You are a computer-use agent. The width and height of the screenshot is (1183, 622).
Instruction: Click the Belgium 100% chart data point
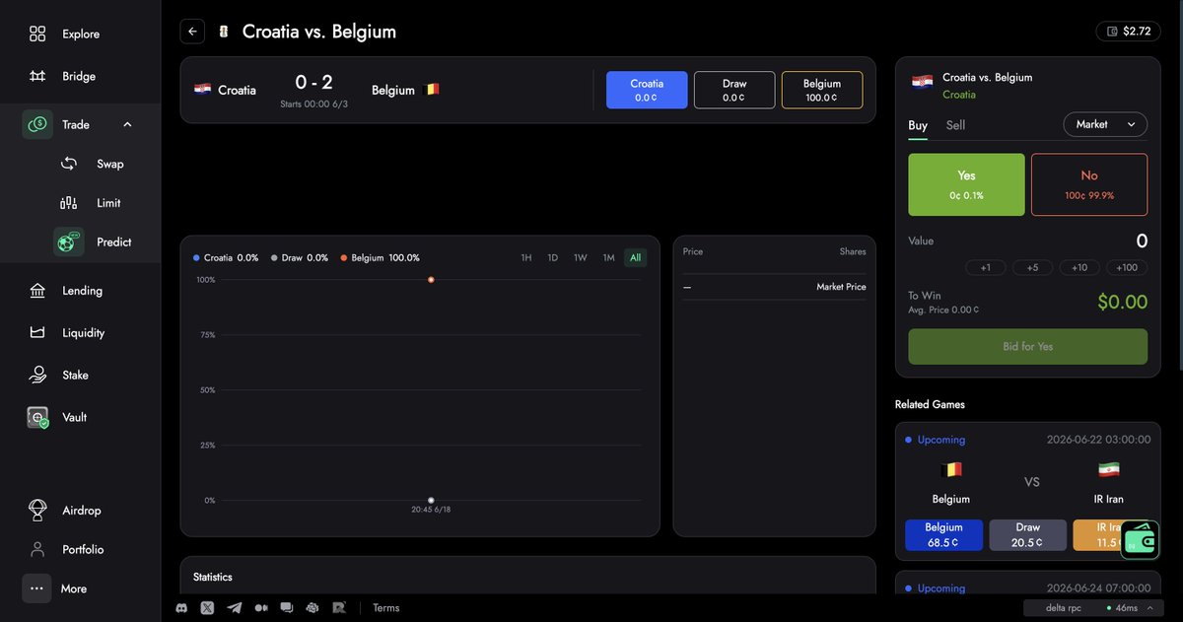coord(431,280)
